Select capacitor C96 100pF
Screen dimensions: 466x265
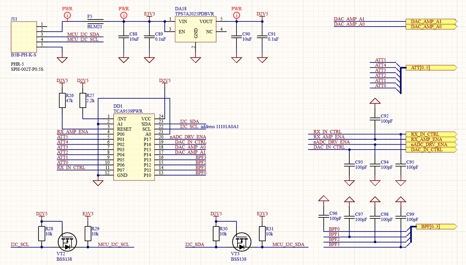pos(324,216)
